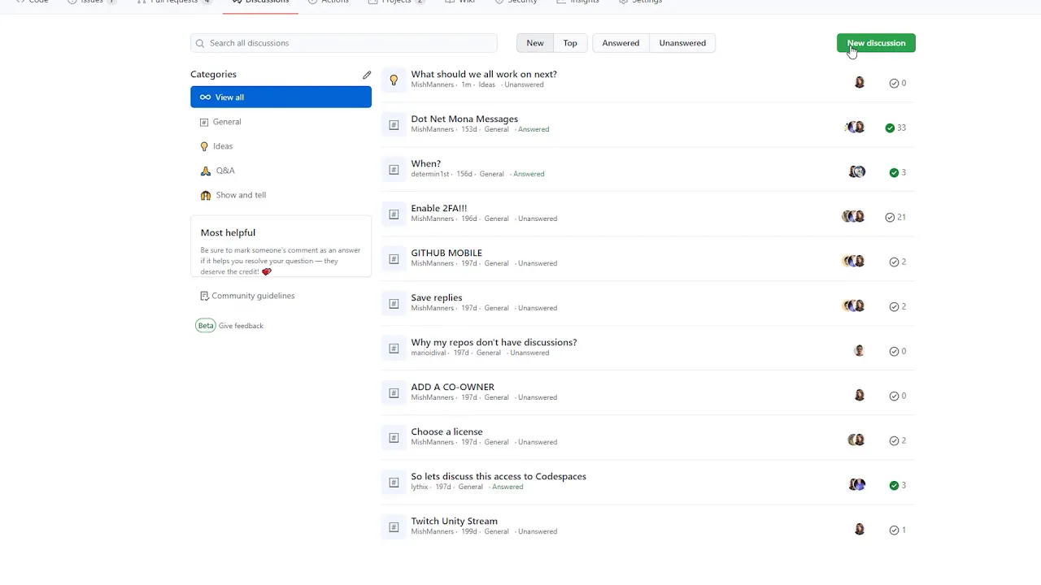Open Save replies discussion
This screenshot has width=1041, height=585.
point(436,297)
